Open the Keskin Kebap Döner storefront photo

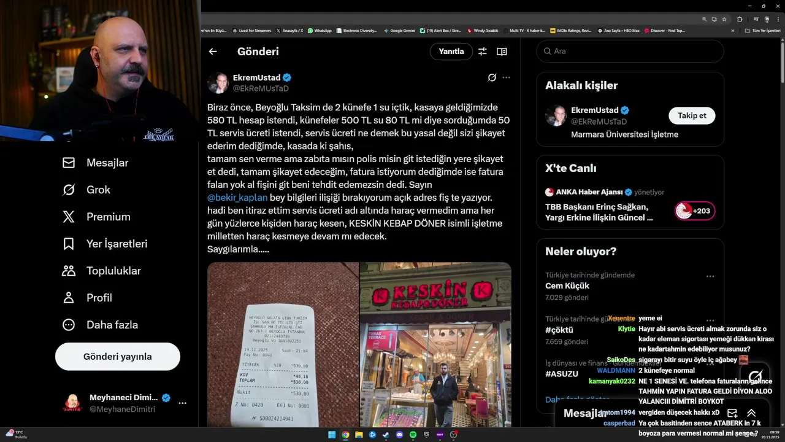coord(435,345)
